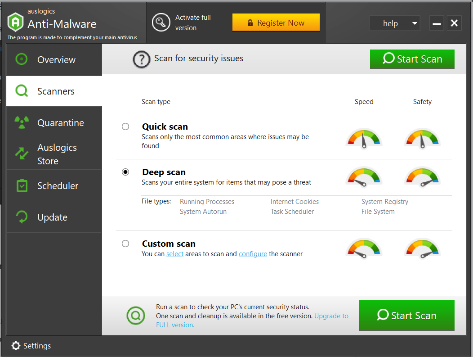Open Scanners via its magnifier icon
The width and height of the screenshot is (473, 357).
click(21, 90)
